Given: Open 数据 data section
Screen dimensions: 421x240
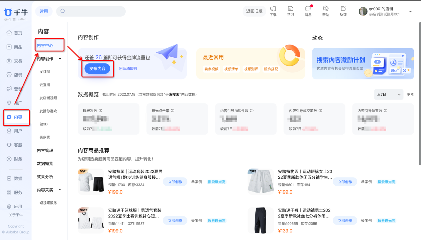Looking at the screenshot, I should (15, 178).
